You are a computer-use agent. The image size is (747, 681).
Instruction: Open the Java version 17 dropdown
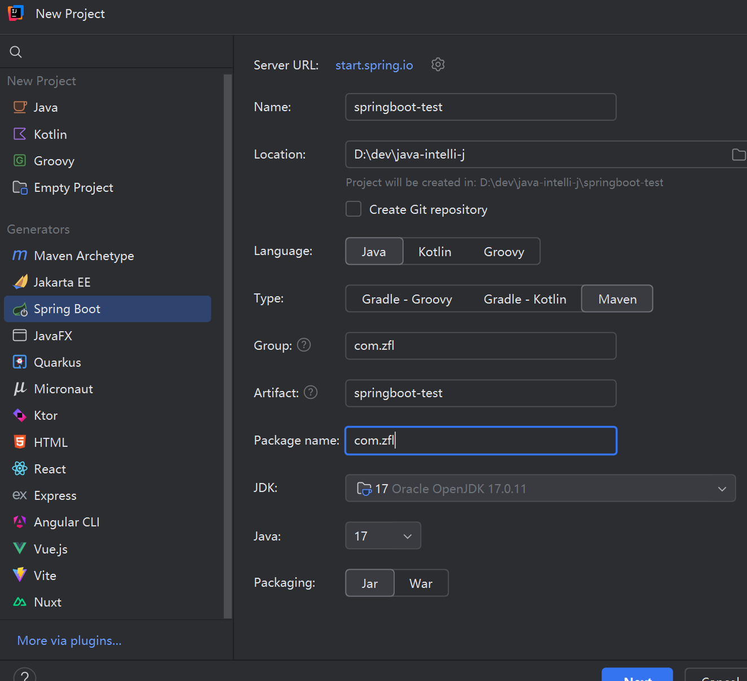click(x=383, y=535)
